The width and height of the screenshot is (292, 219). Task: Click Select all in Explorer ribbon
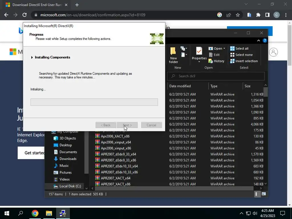click(x=239, y=48)
